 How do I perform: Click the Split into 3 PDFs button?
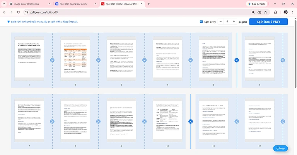pyautogui.click(x=268, y=22)
